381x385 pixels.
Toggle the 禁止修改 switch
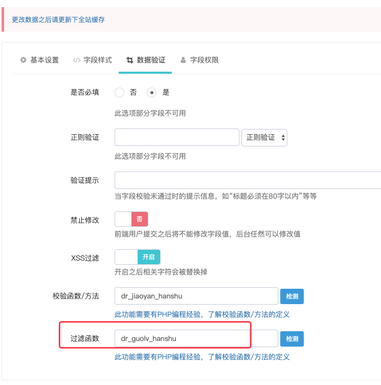coord(131,219)
